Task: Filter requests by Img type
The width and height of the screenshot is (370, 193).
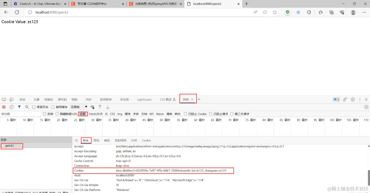Action: (120, 114)
